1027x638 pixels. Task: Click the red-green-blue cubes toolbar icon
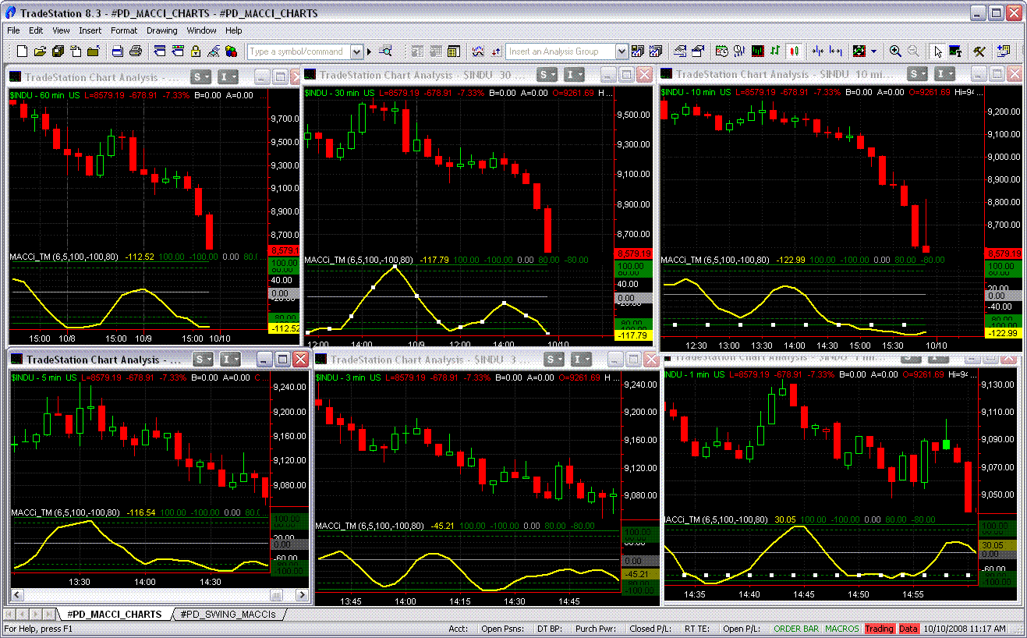point(231,51)
